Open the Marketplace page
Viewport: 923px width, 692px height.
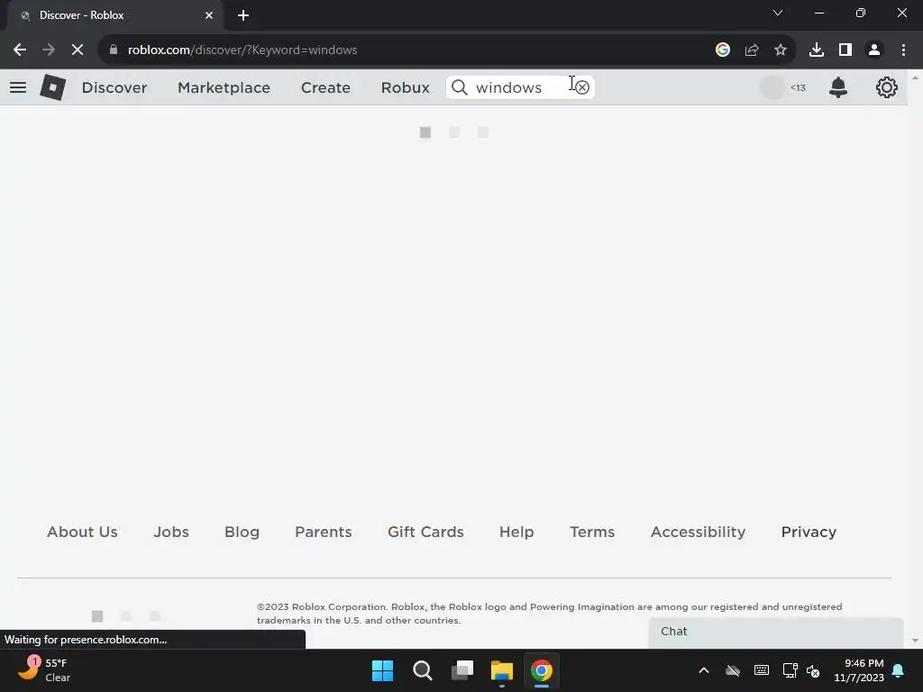click(224, 87)
